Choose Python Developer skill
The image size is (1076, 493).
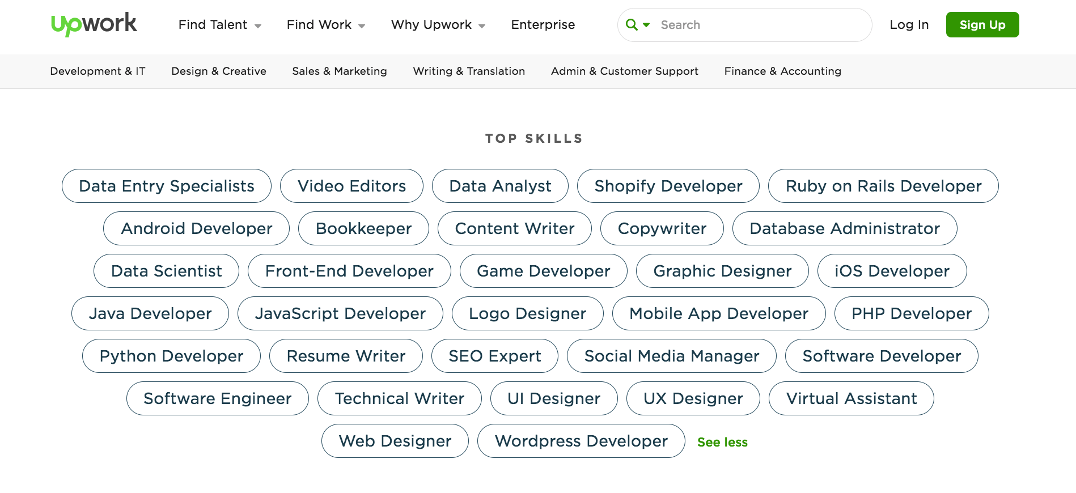coord(171,356)
